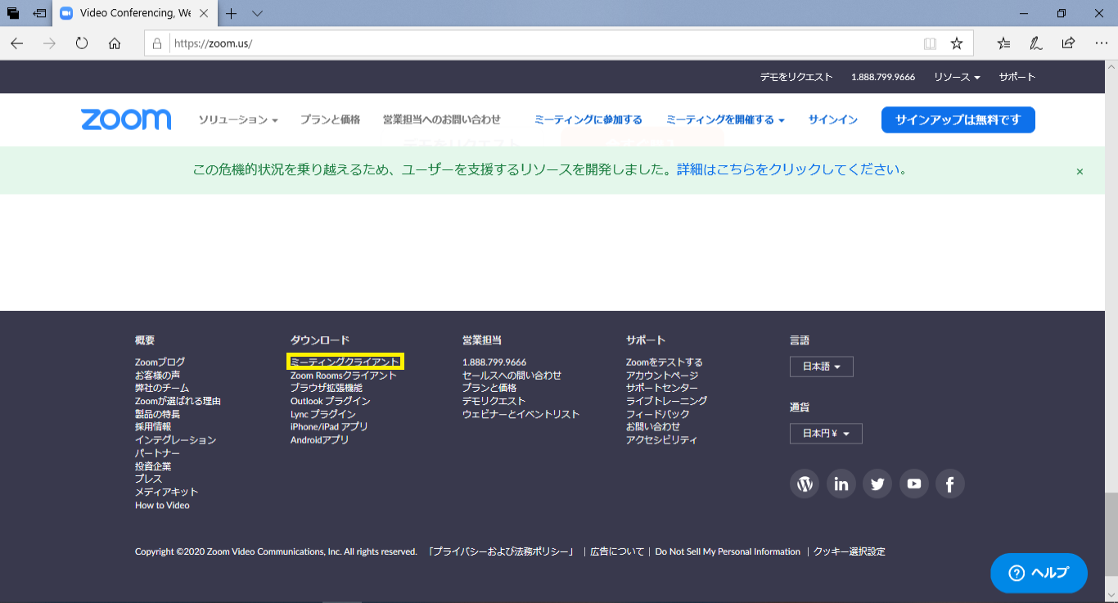Open Lync プラグイン link

323,414
